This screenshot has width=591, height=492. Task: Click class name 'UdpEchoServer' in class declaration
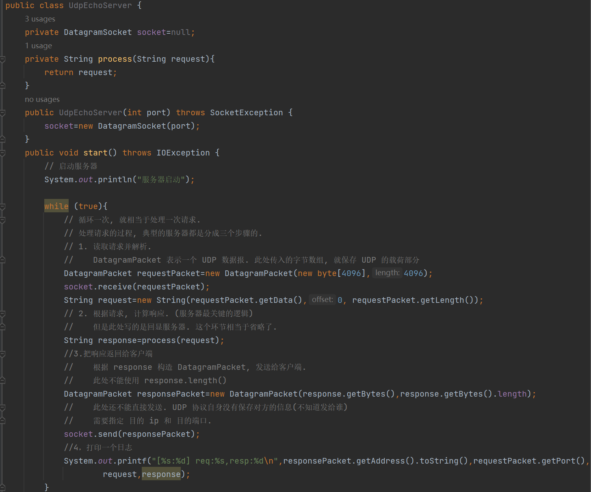[100, 6]
